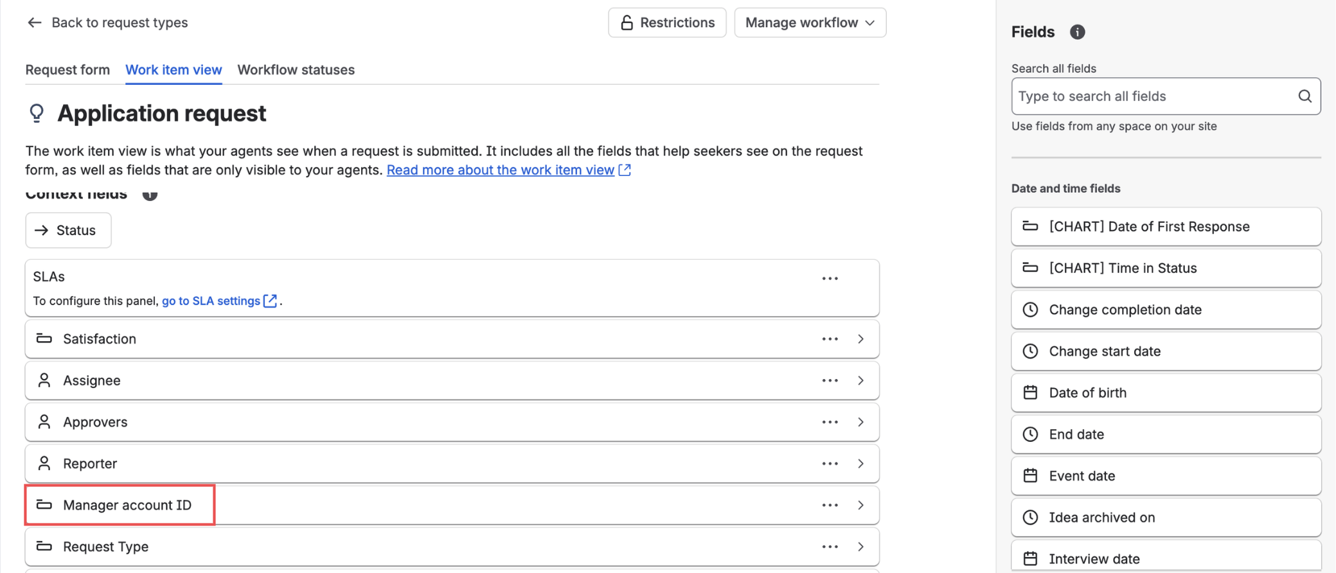Screen dimensions: 1336x573
Task: Follow the go to SLA settings link
Action: click(219, 301)
